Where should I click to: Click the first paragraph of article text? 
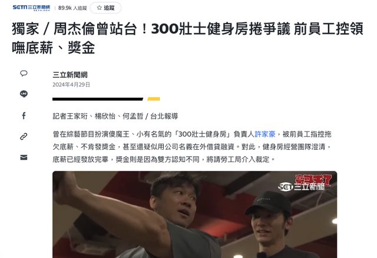[192, 147]
